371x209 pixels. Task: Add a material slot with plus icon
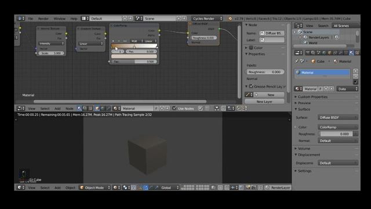355,71
